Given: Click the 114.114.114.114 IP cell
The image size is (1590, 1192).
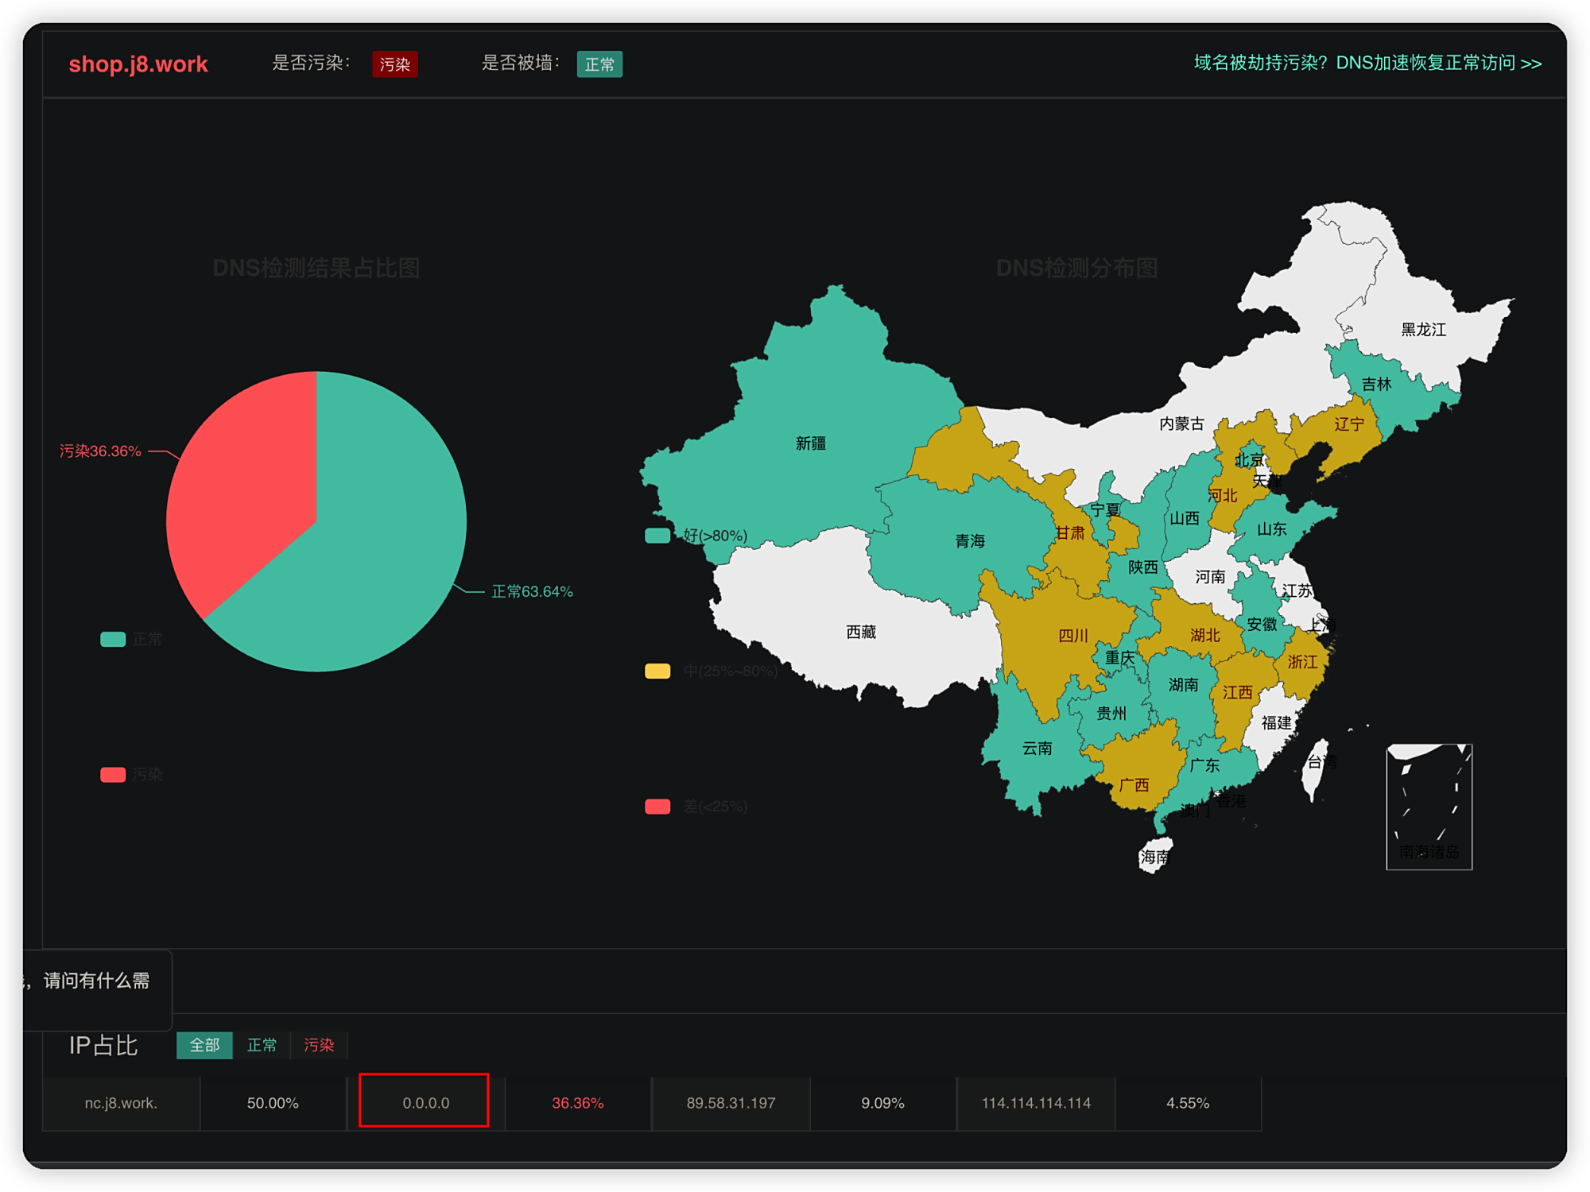Looking at the screenshot, I should (1036, 1102).
